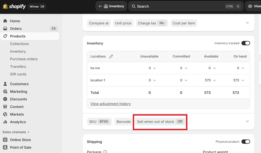The height and width of the screenshot is (153, 261).
Task: Click the search magnifier icon
Action: pos(134,6)
